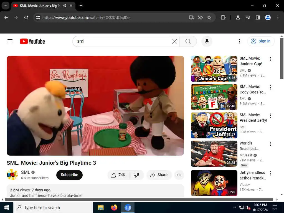Viewport: 284px width, 213px height.
Task: Share this video
Action: point(159,175)
